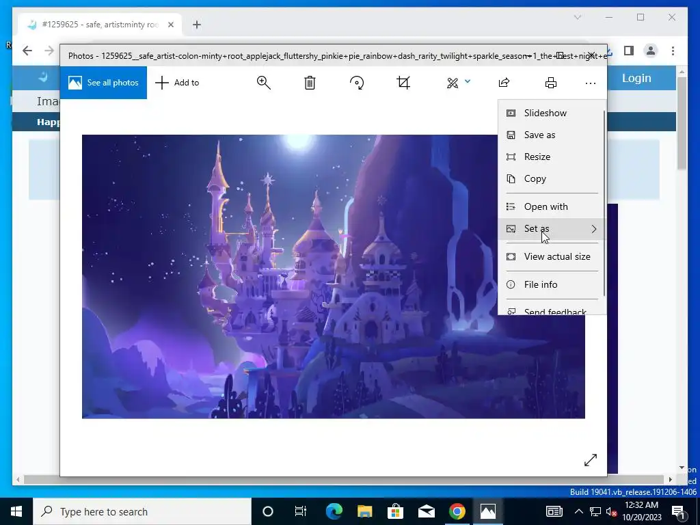The width and height of the screenshot is (700, 525).
Task: Open the Edit & Create scissors icon
Action: (453, 83)
